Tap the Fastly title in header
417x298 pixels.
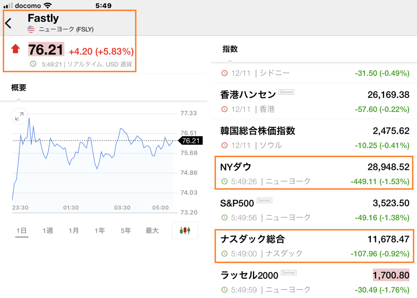click(x=43, y=18)
